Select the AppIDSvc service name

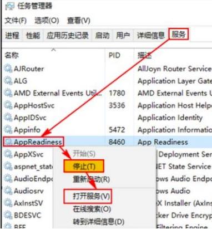coord(30,118)
